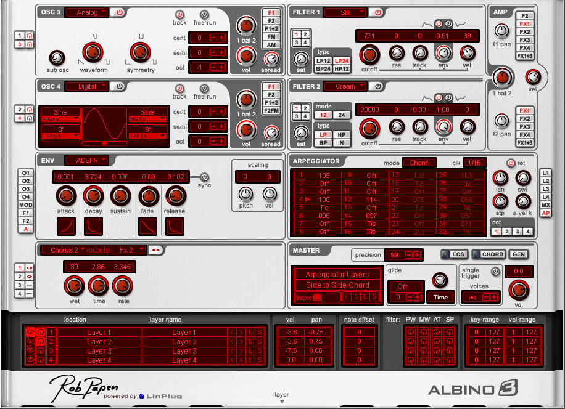Click OSC 4 sine waveform display
Screen dimensions: 565x409
click(104, 124)
